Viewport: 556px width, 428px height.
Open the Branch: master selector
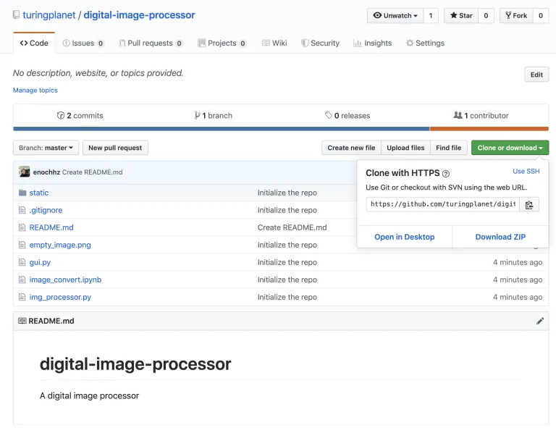tap(46, 148)
